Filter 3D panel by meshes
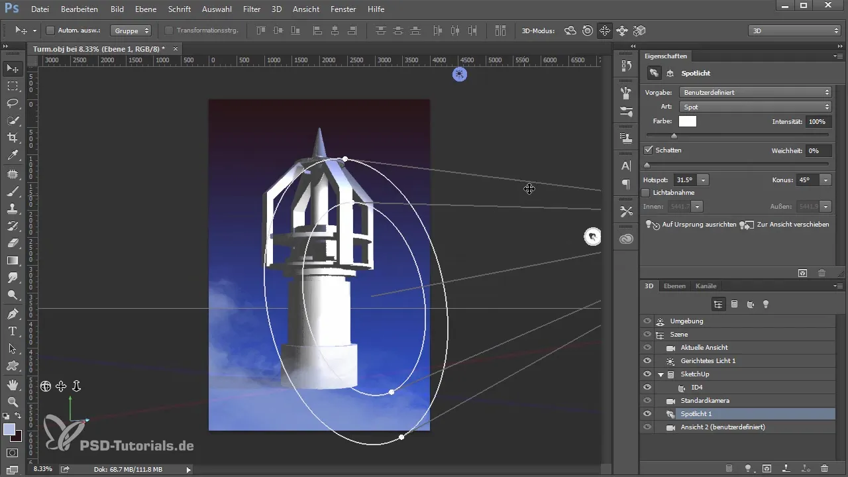 tap(734, 304)
